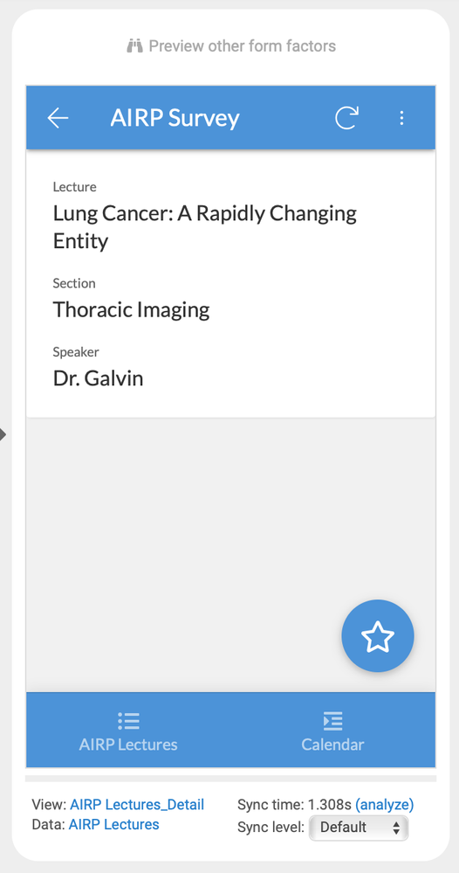The width and height of the screenshot is (459, 873).
Task: Refresh the app with the sync icon
Action: (346, 117)
